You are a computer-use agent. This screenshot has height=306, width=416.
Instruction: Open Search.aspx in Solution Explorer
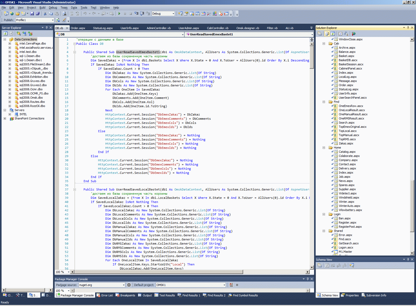tap(346, 123)
